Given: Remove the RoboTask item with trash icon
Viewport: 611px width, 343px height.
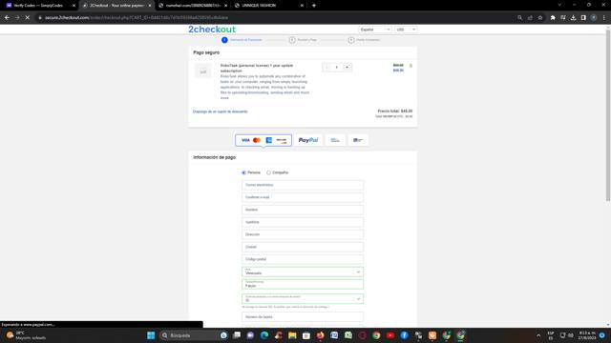Looking at the screenshot, I should click(411, 66).
